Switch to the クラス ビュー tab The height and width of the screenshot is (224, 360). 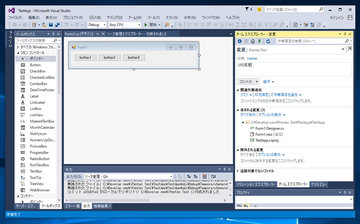tap(319, 184)
